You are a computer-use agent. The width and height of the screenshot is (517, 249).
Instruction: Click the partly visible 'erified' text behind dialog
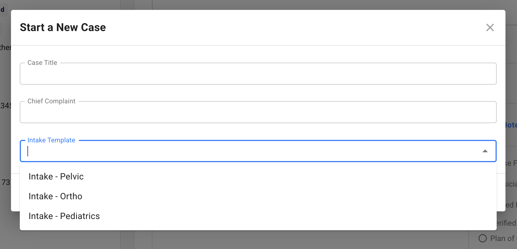coord(506,223)
